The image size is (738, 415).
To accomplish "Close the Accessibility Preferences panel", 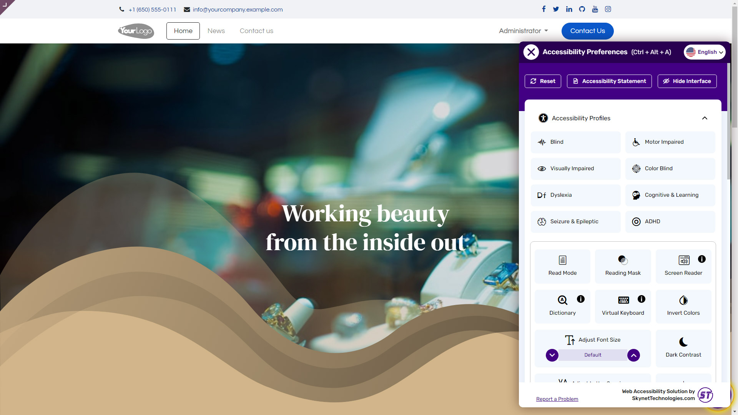I will pyautogui.click(x=531, y=52).
